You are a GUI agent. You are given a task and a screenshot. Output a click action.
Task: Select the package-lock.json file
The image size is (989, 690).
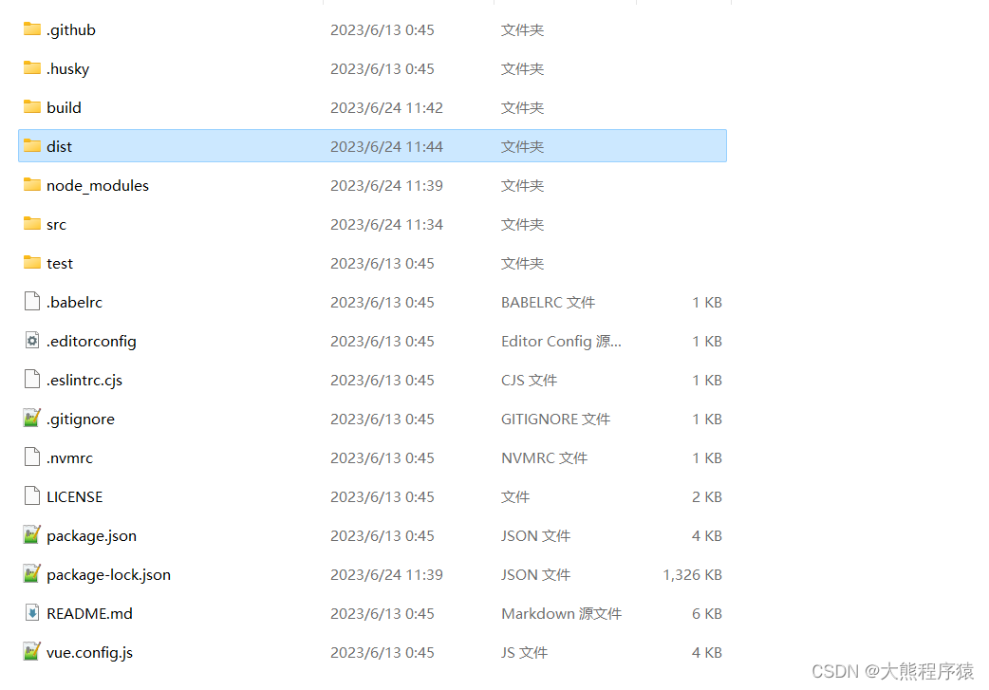[x=108, y=574]
